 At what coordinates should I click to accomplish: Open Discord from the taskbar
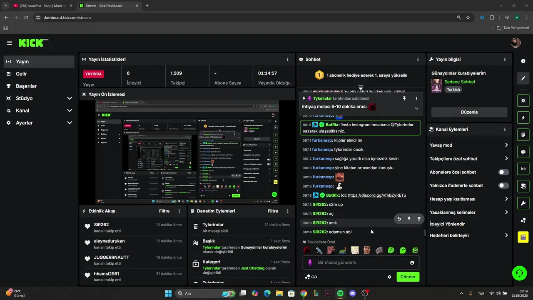coord(353,293)
